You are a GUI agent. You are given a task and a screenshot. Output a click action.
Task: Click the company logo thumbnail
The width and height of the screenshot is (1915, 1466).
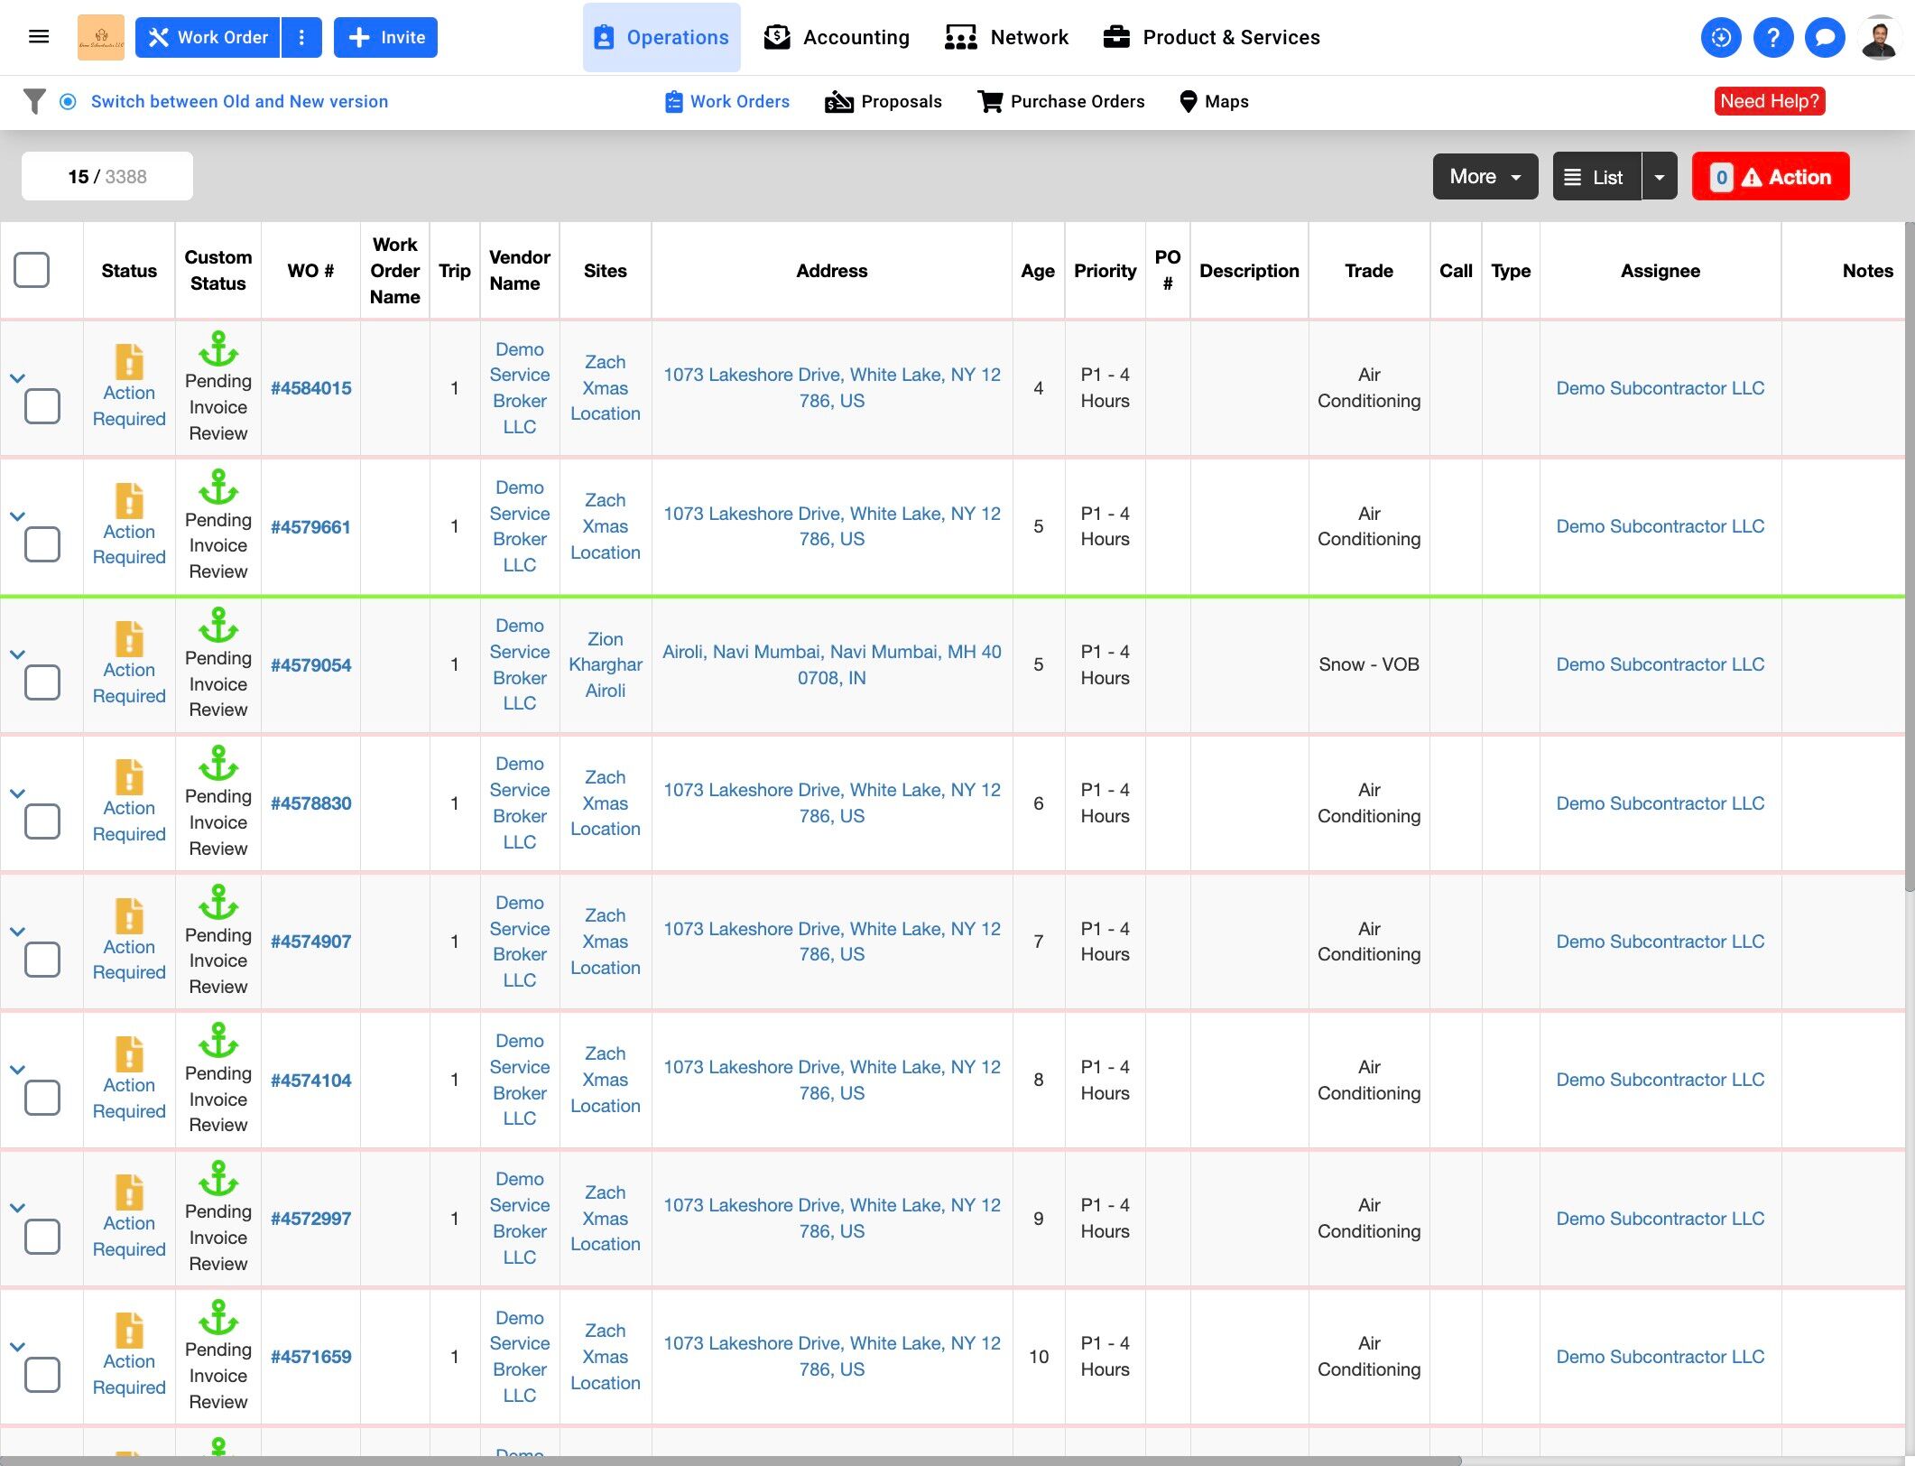click(x=101, y=37)
